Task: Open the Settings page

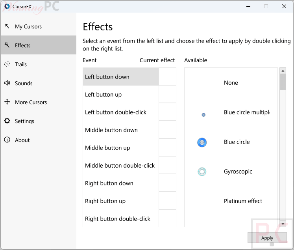Action: pyautogui.click(x=39, y=121)
